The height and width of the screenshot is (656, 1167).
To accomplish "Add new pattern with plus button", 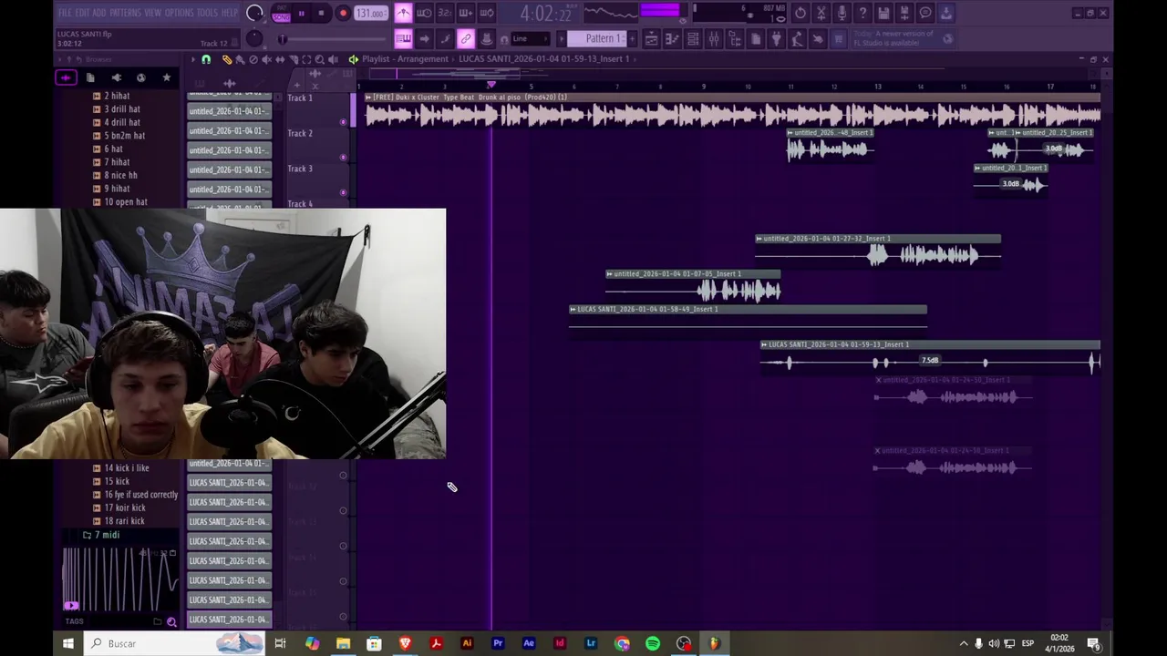I will (631, 38).
